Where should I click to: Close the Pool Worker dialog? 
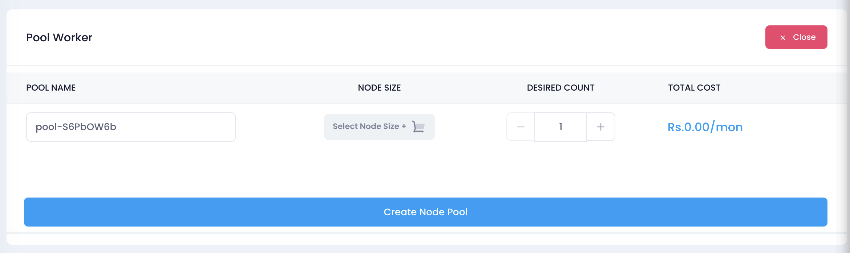point(796,37)
